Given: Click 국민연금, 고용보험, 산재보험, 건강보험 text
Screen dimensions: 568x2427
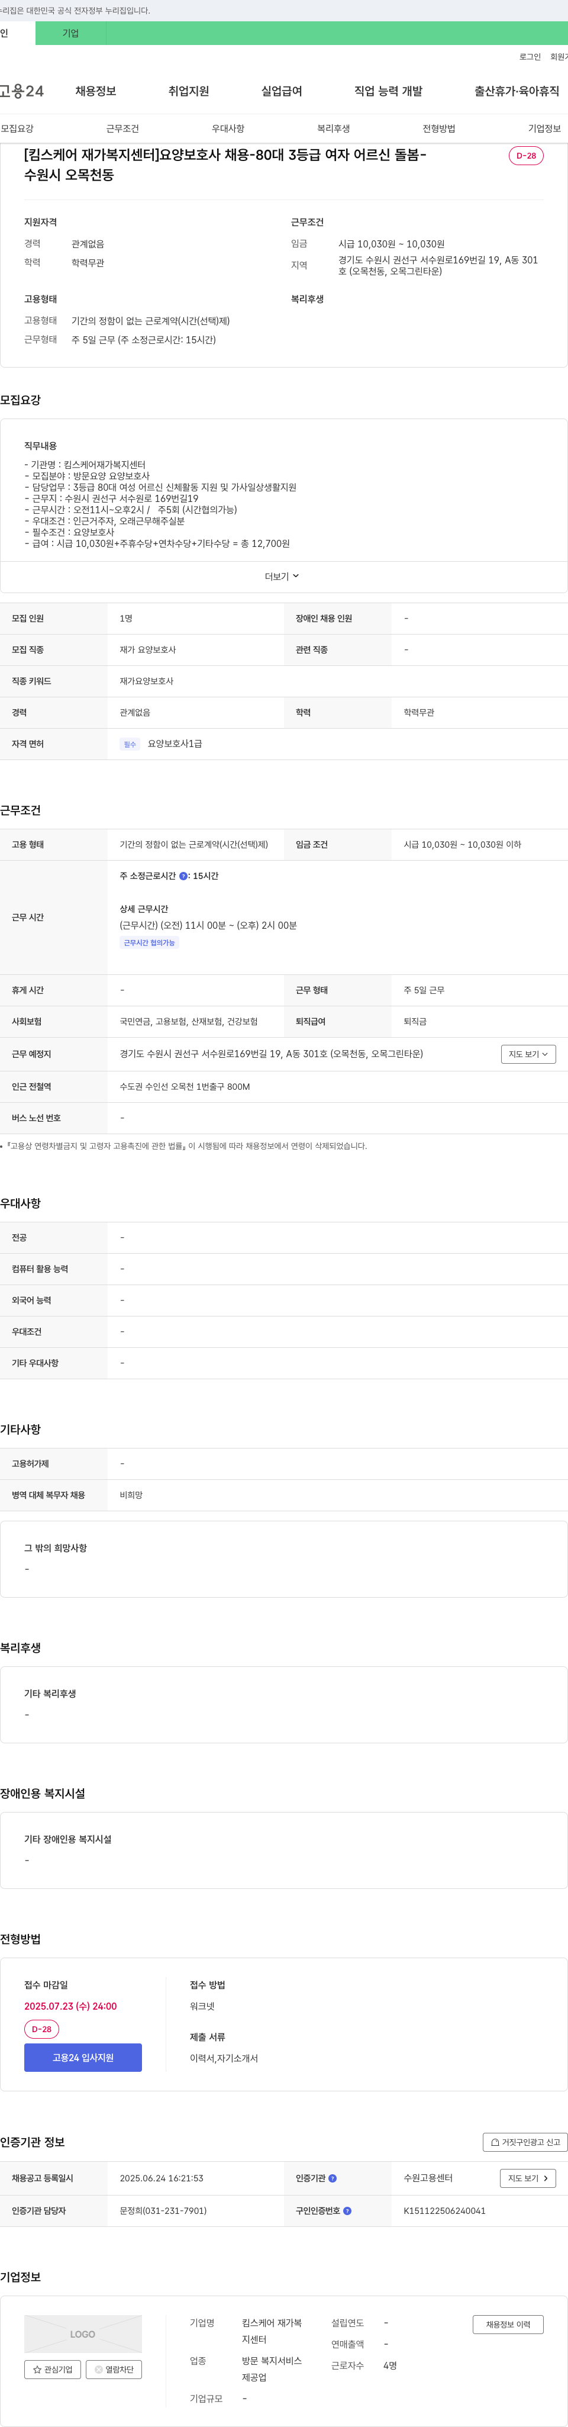Looking at the screenshot, I should pos(188,1021).
